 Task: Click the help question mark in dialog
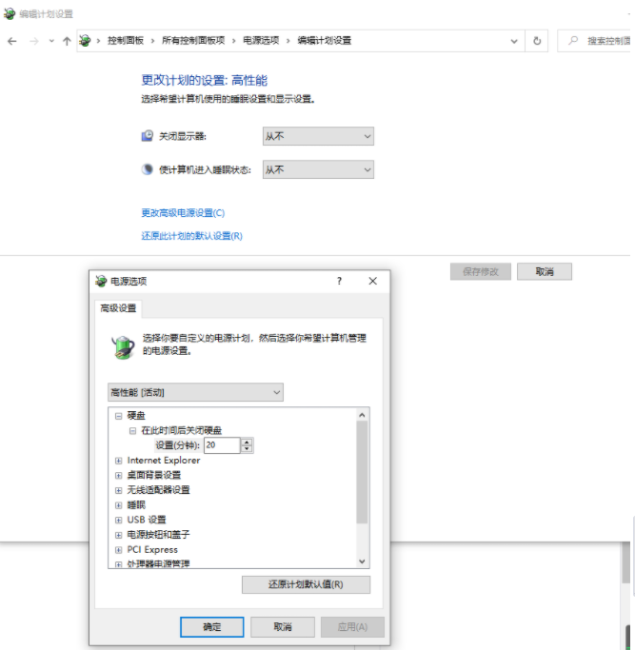click(x=339, y=281)
